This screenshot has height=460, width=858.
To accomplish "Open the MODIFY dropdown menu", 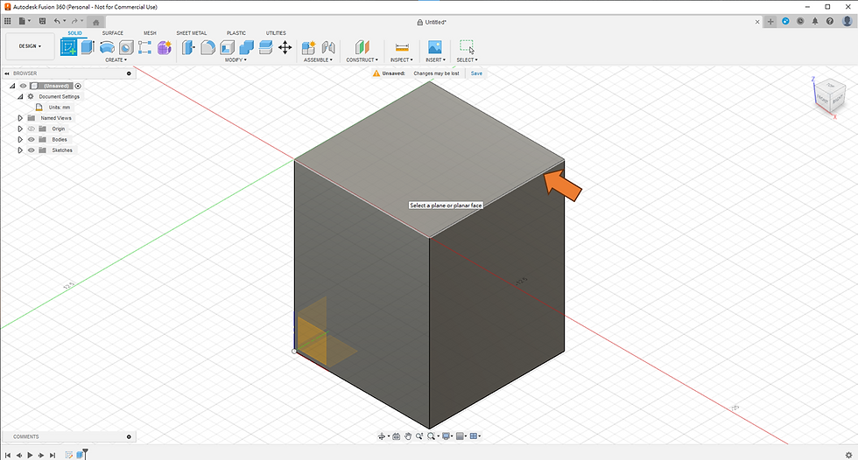I will (236, 60).
